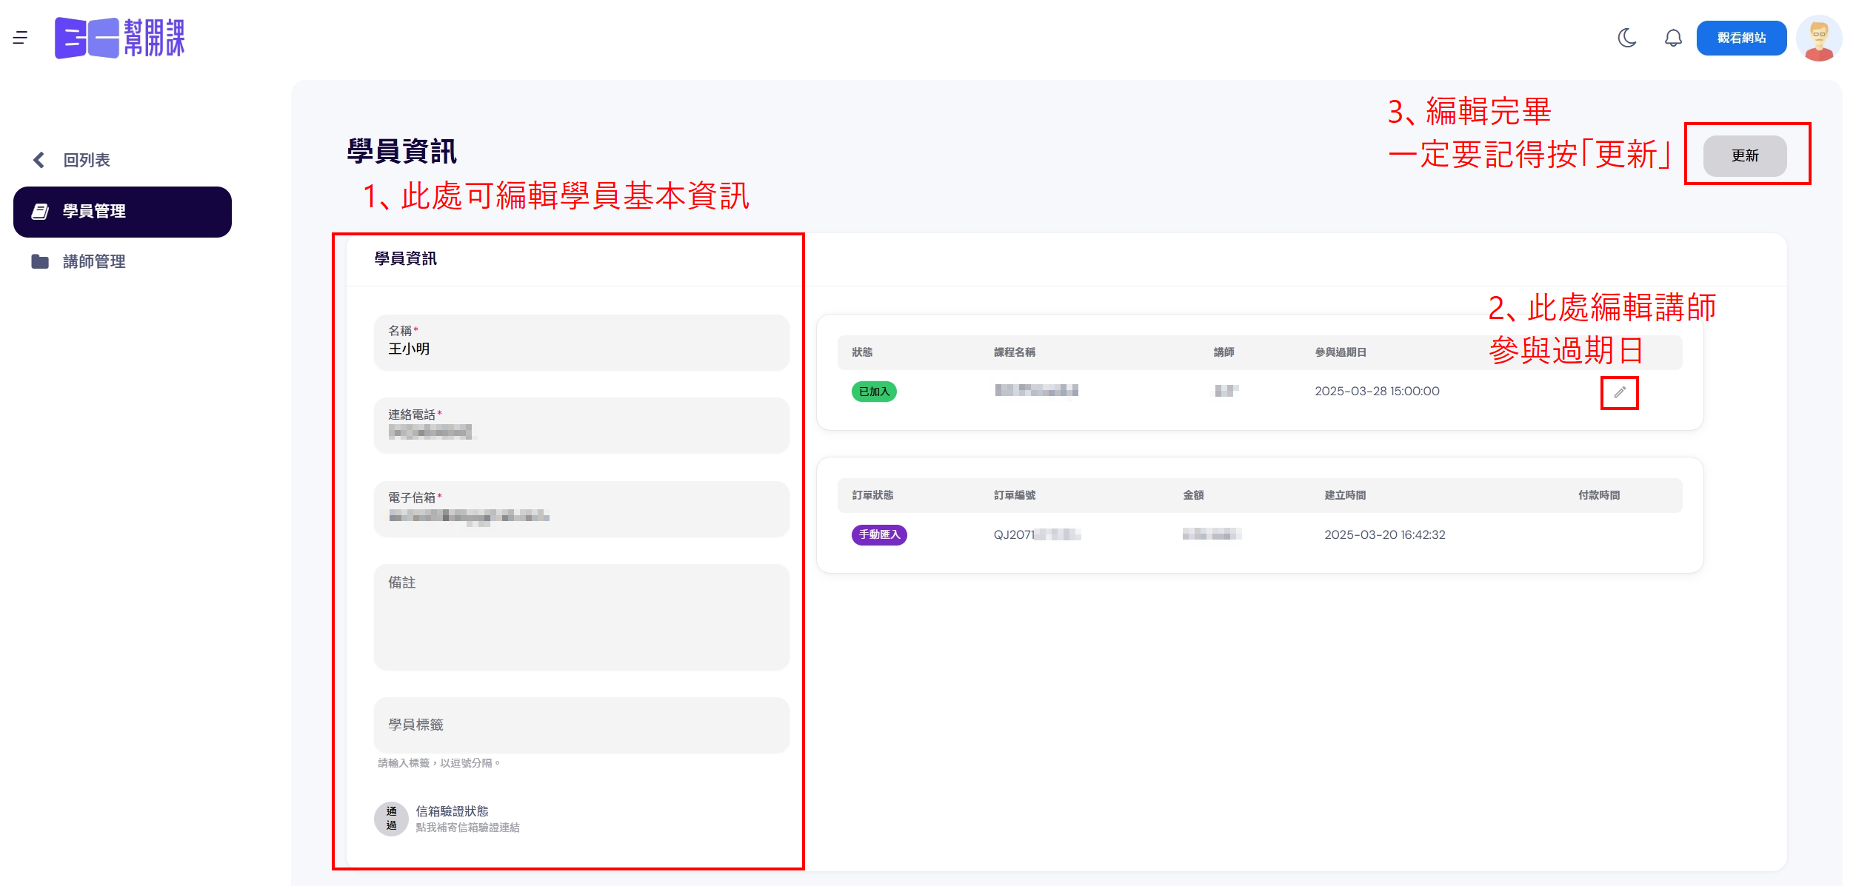Go back via 回列表 arrow
1856x886 pixels.
point(40,160)
